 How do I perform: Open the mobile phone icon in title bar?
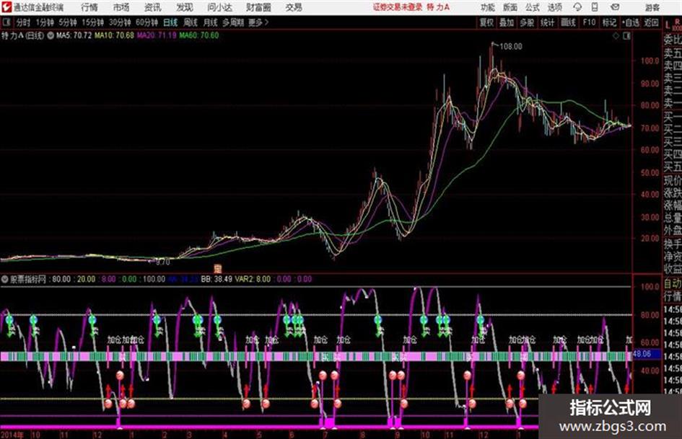tap(595, 7)
